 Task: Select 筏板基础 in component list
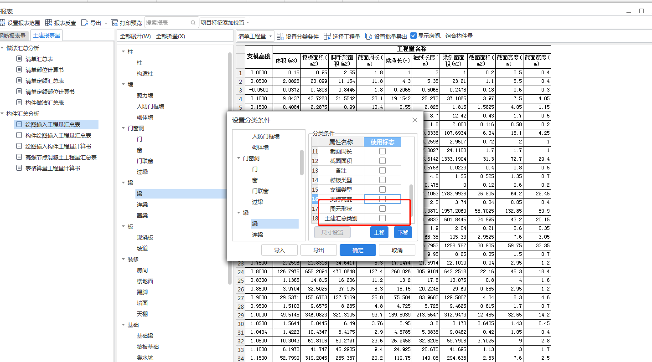(x=148, y=347)
